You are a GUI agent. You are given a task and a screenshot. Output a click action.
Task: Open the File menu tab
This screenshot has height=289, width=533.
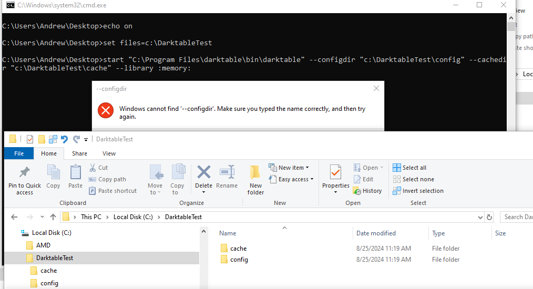click(19, 153)
